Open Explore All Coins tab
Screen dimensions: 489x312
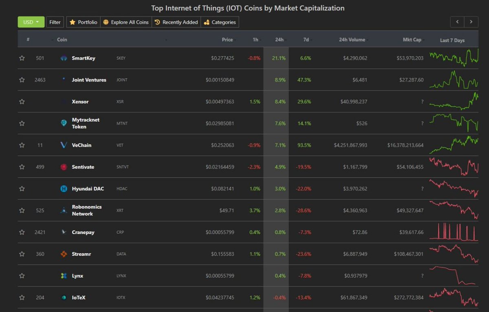coord(126,22)
